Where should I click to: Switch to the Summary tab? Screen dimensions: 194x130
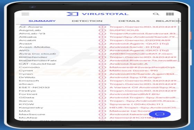[x=42, y=21]
